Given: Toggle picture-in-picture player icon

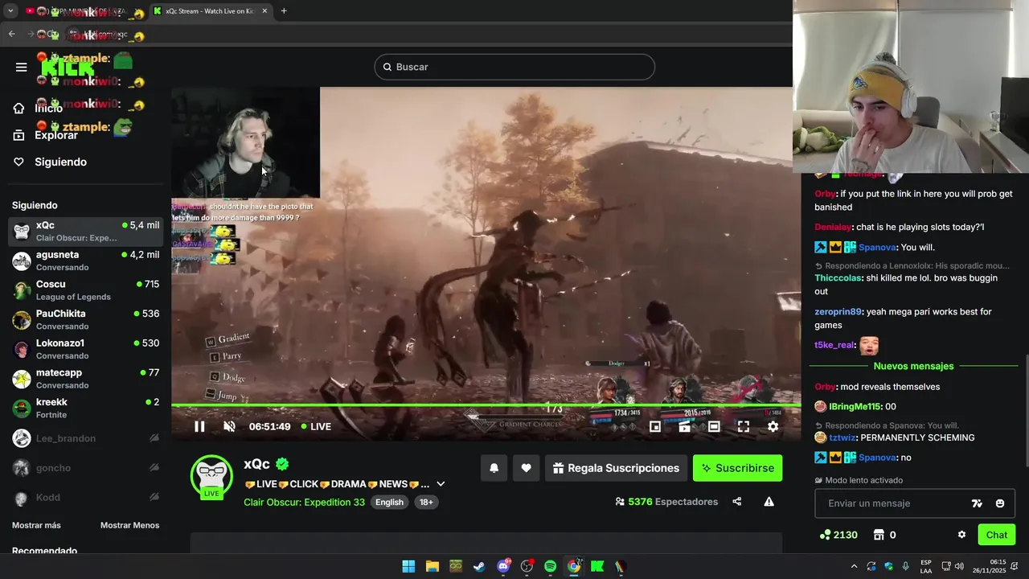Looking at the screenshot, I should pyautogui.click(x=684, y=426).
